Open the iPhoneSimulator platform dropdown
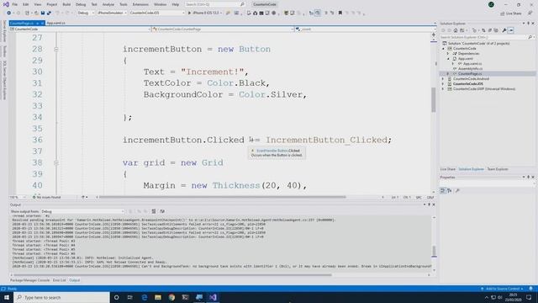 point(112,13)
